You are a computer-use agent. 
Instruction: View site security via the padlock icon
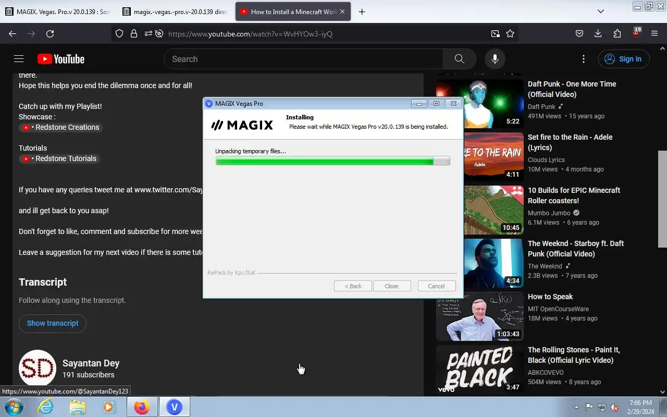(134, 33)
